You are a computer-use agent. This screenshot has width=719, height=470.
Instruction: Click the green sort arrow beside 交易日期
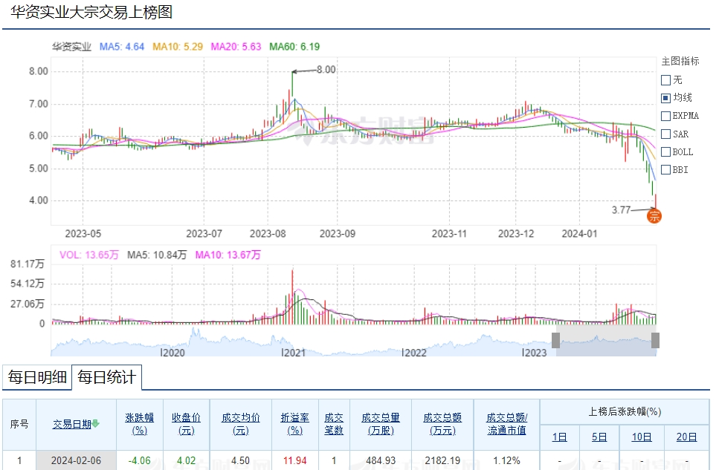[x=96, y=425]
